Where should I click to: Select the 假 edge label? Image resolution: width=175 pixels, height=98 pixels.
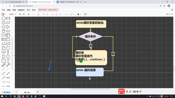pos(113,54)
